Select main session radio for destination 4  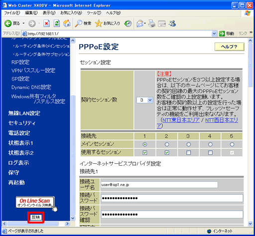pos(210,144)
